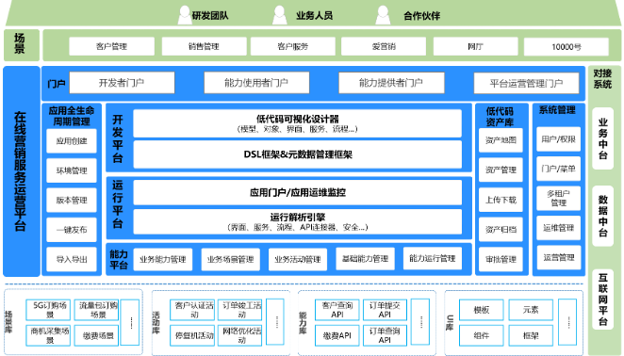Click the 订单竣工活动 box

(x=240, y=310)
